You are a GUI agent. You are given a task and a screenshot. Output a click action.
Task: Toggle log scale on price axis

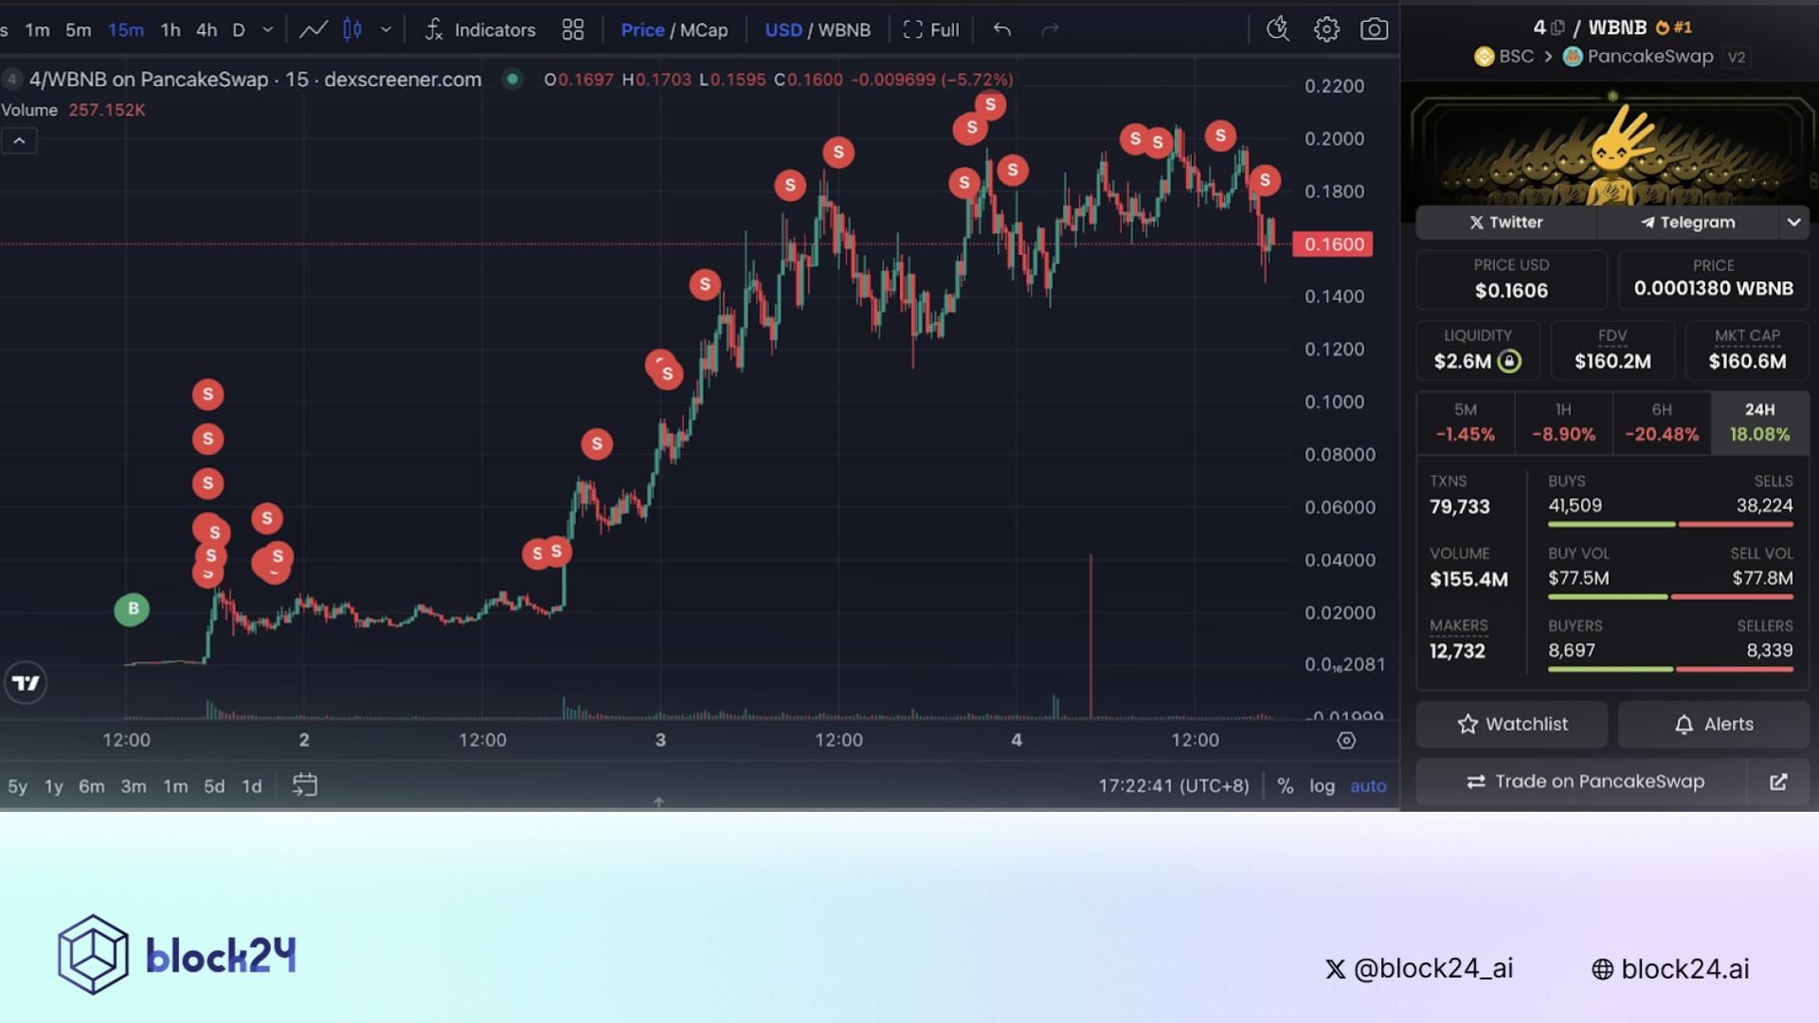tap(1322, 785)
